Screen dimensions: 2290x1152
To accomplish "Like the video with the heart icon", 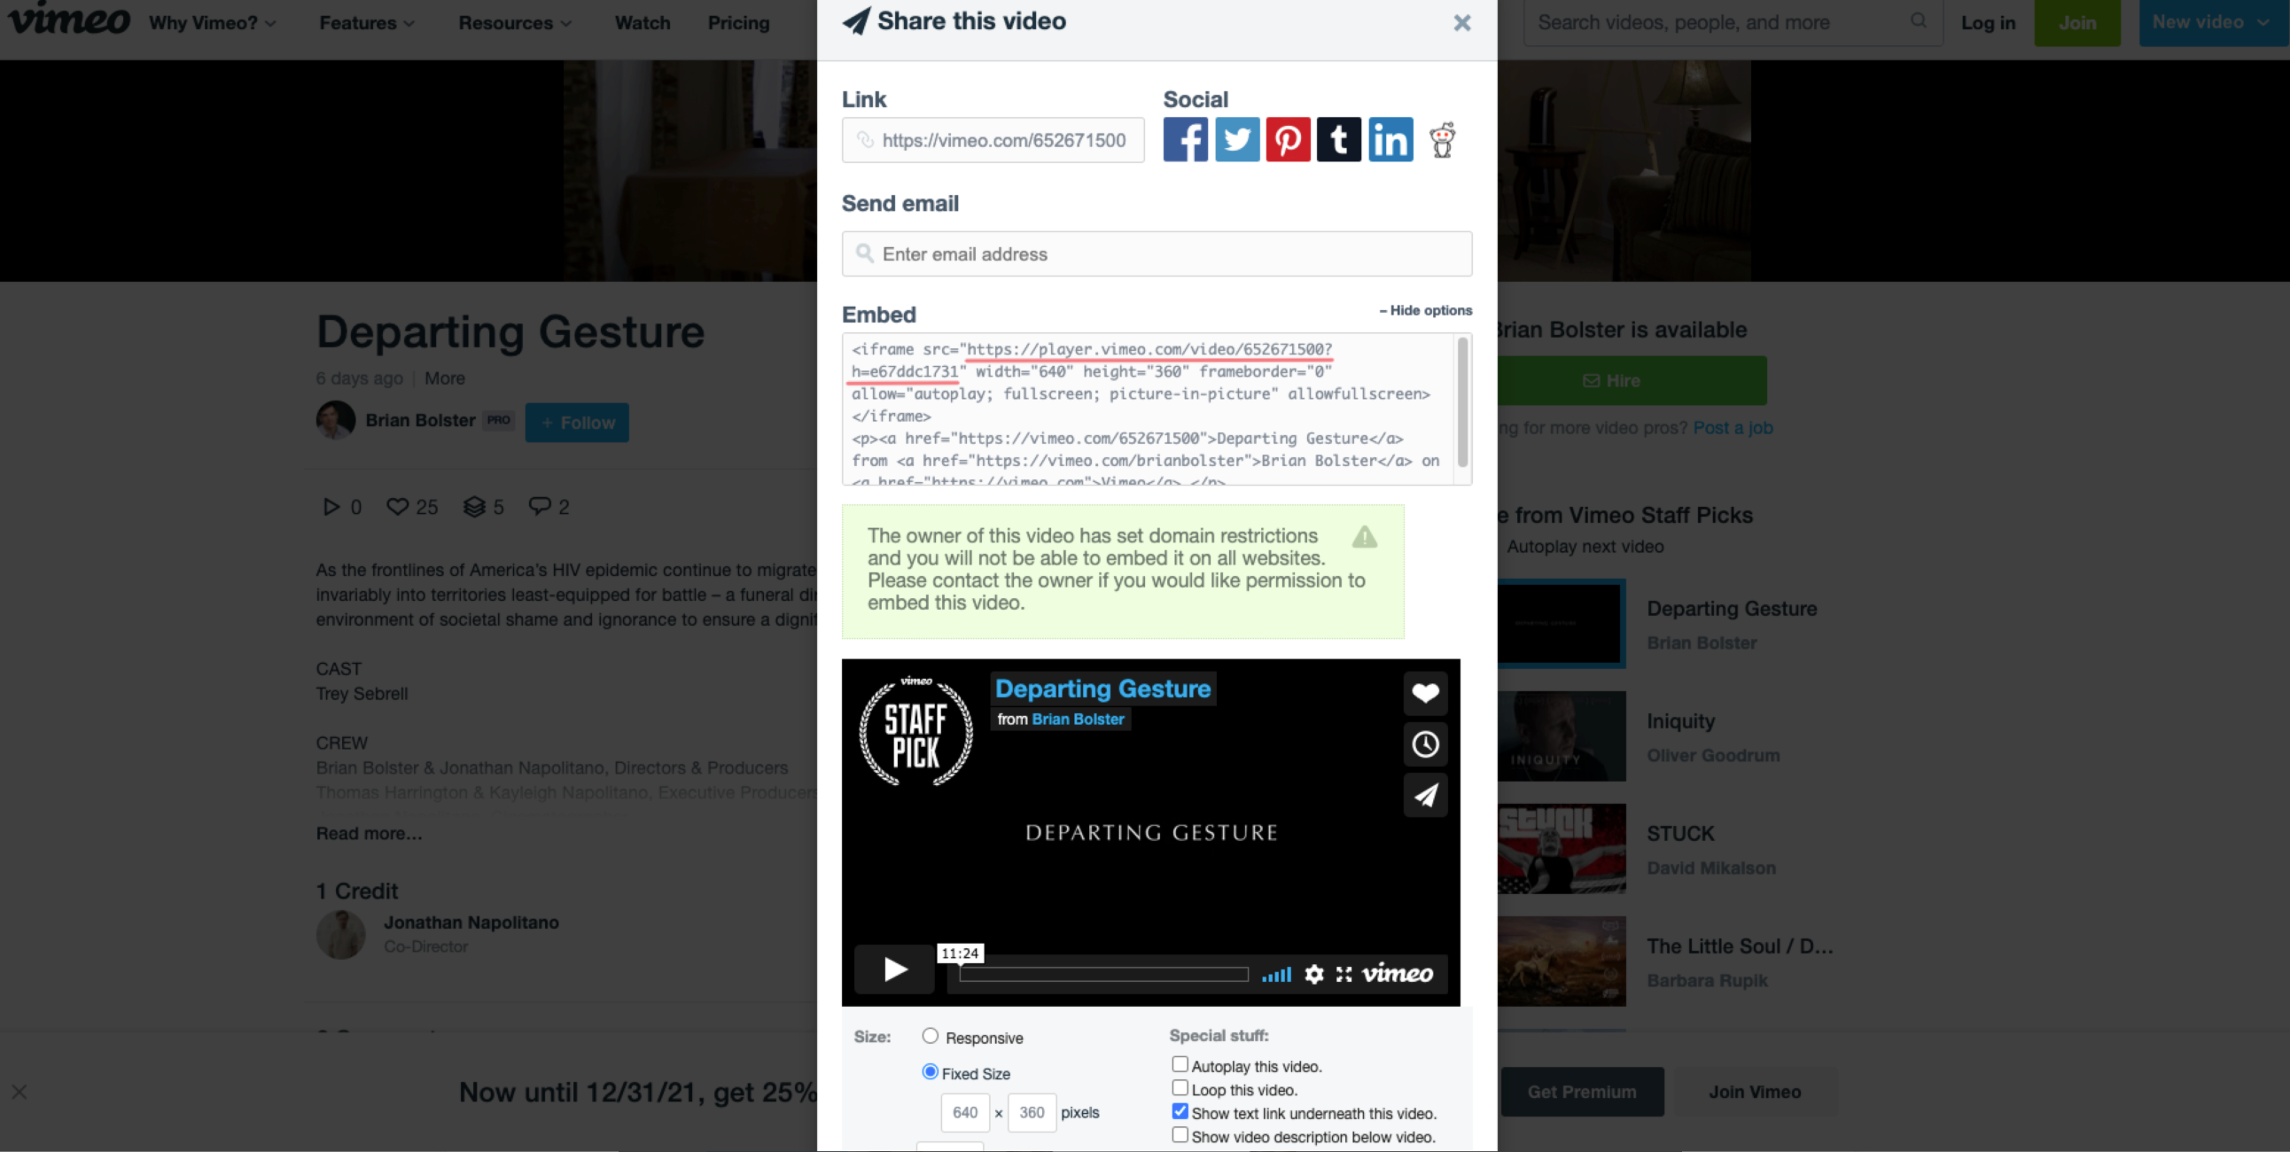I will point(1425,693).
